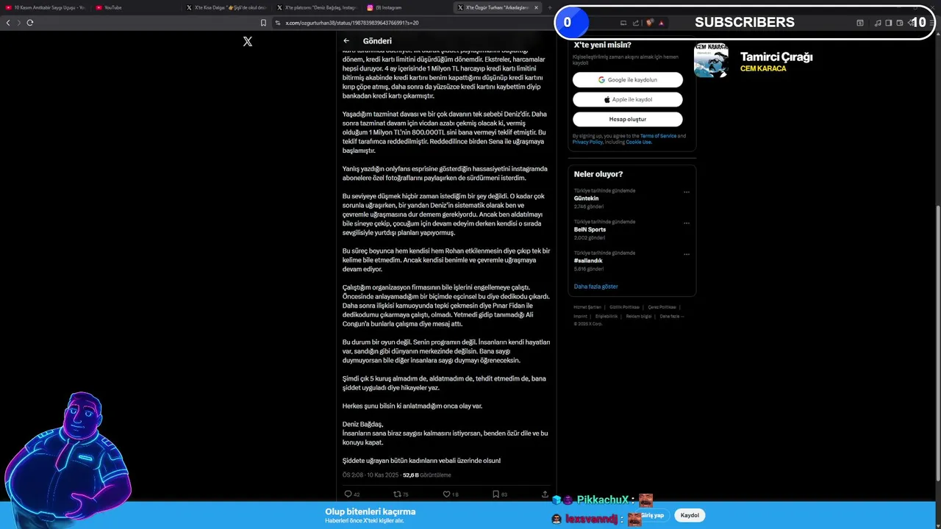Open the Güntekin trending topic

coord(586,198)
